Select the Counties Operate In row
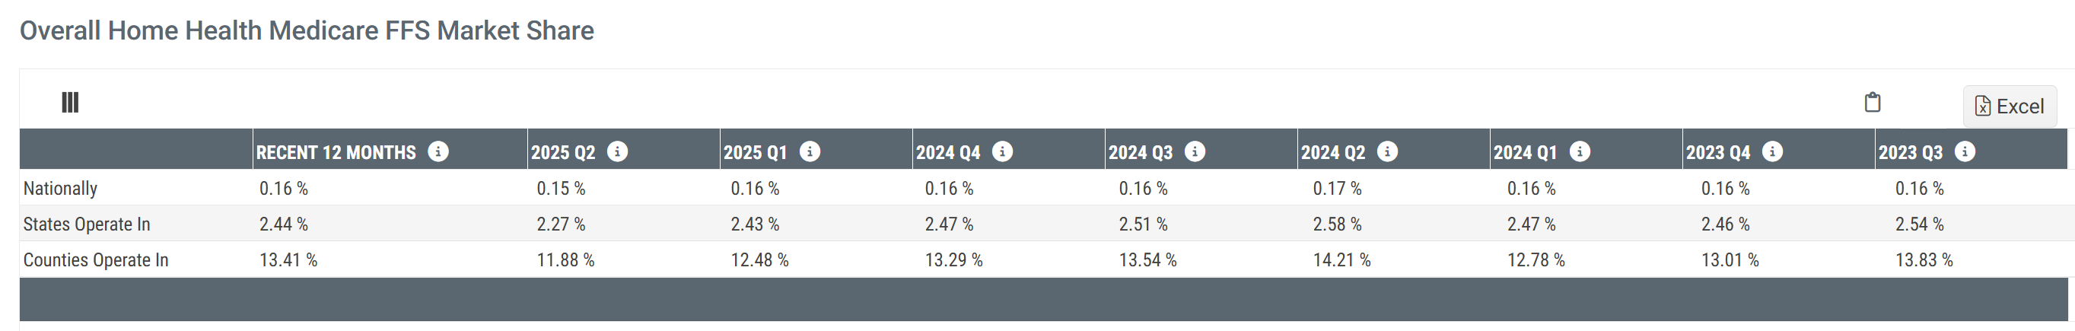Screen dimensions: 2075x331 click(95, 260)
